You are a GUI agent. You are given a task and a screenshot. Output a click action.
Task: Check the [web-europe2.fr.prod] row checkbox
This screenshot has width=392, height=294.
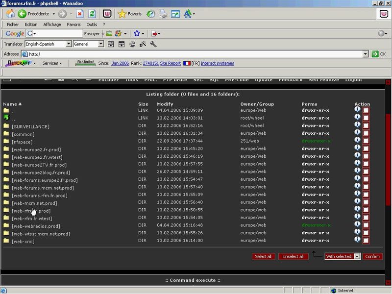click(x=366, y=148)
